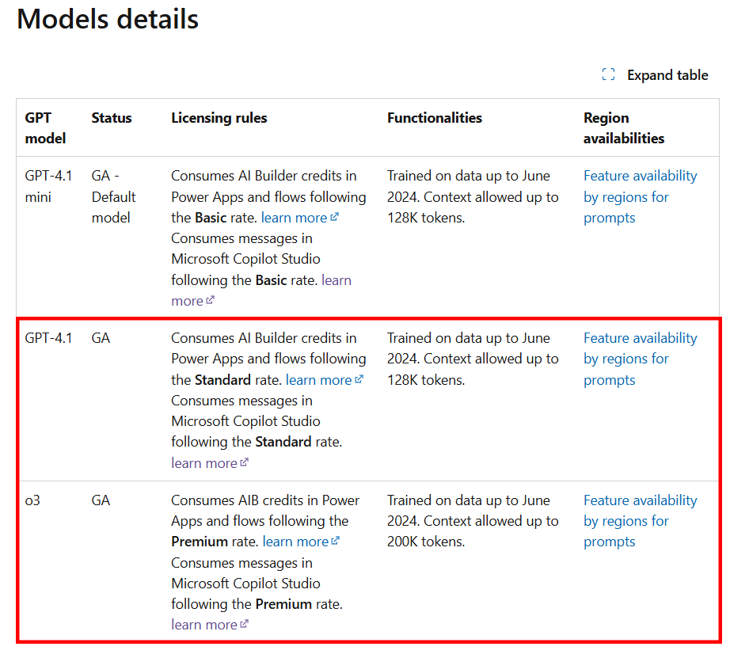Click the Region availabilities column header
This screenshot has height=654, width=730.
(624, 128)
